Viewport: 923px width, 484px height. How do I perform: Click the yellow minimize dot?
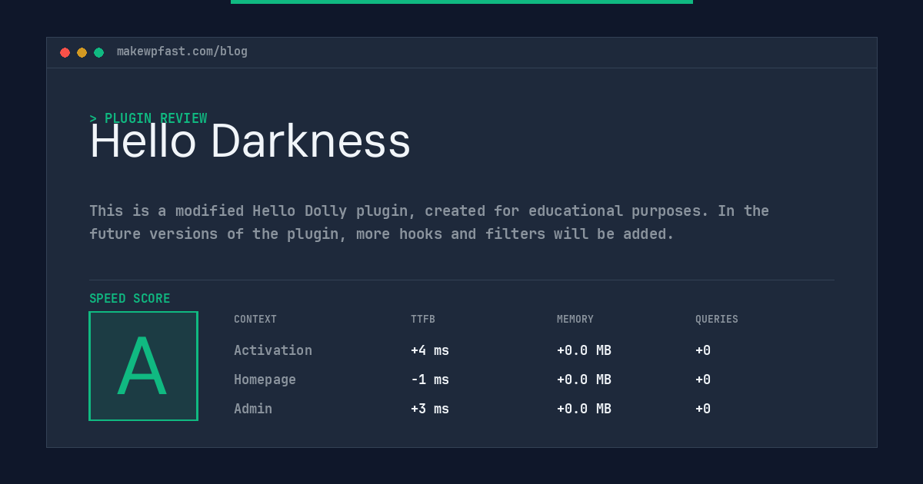point(82,52)
